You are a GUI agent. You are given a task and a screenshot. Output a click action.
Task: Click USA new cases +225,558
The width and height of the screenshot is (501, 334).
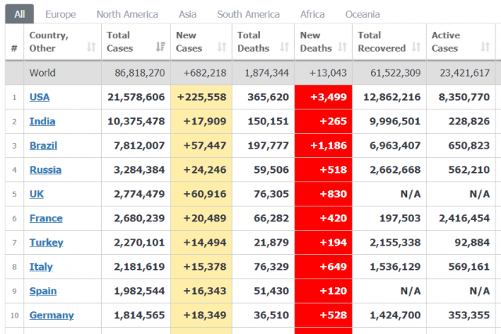pos(202,97)
